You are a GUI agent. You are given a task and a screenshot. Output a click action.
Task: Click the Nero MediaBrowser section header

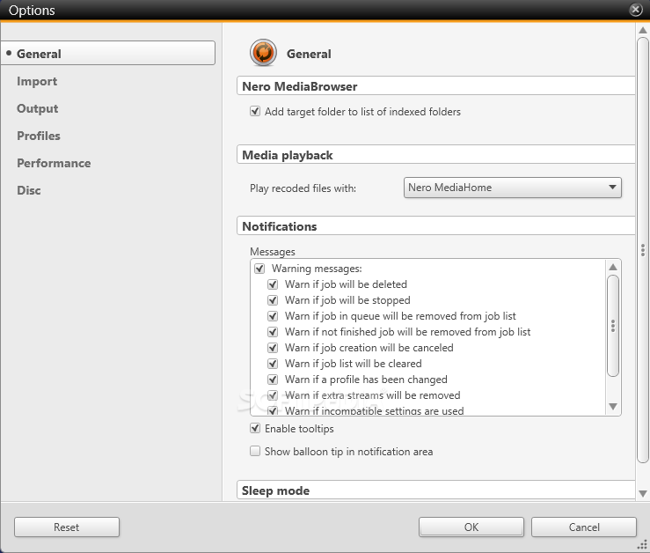[x=435, y=86]
